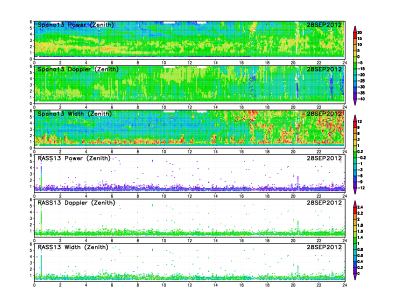Click the "12" x-axis tick under Spano13 Power panel
Image resolution: width=396 pixels, height=306 pixels.
189,63
